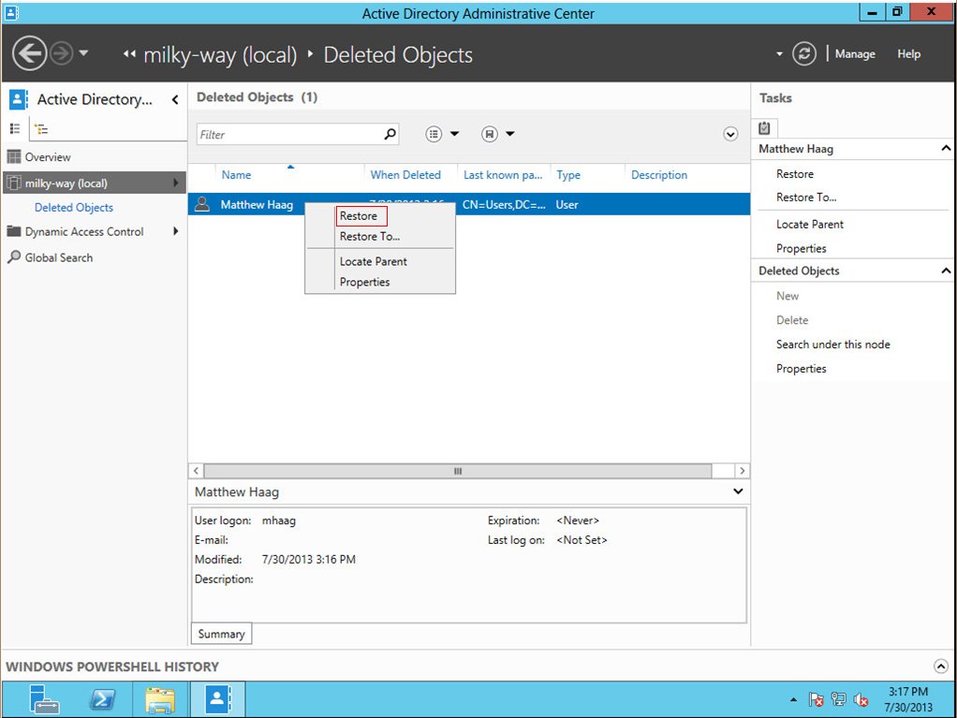This screenshot has height=718, width=957.
Task: Expand Windows PowerShell History panel
Action: coord(940,667)
